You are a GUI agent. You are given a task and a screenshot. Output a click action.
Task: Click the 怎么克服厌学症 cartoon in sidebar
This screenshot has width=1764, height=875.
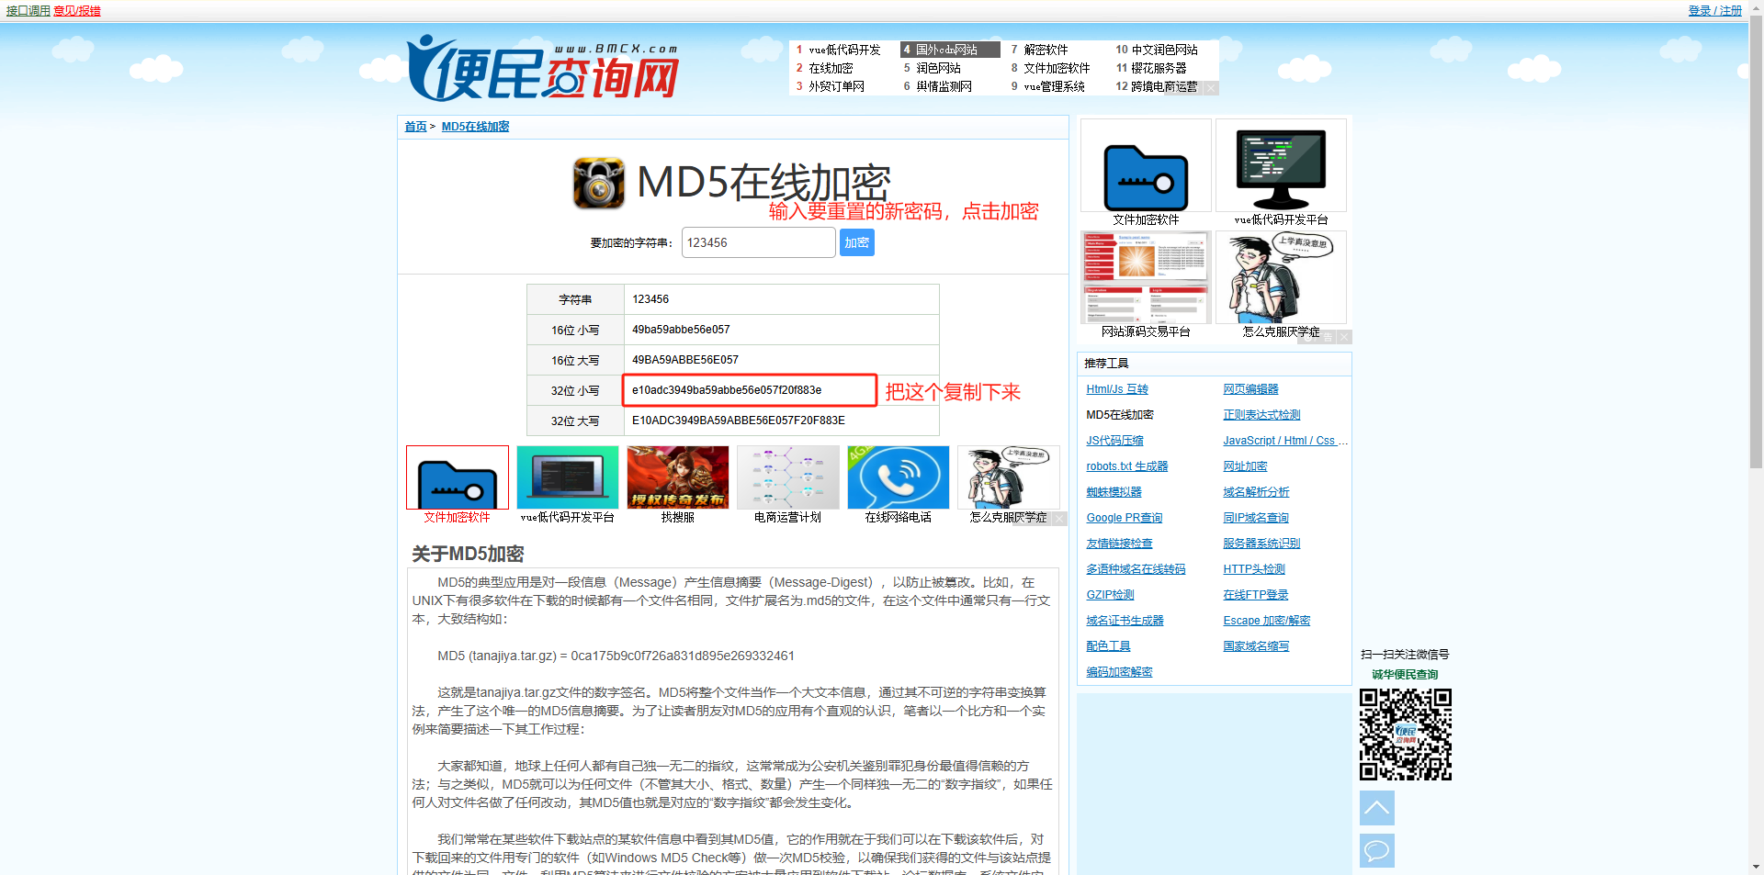(1280, 279)
